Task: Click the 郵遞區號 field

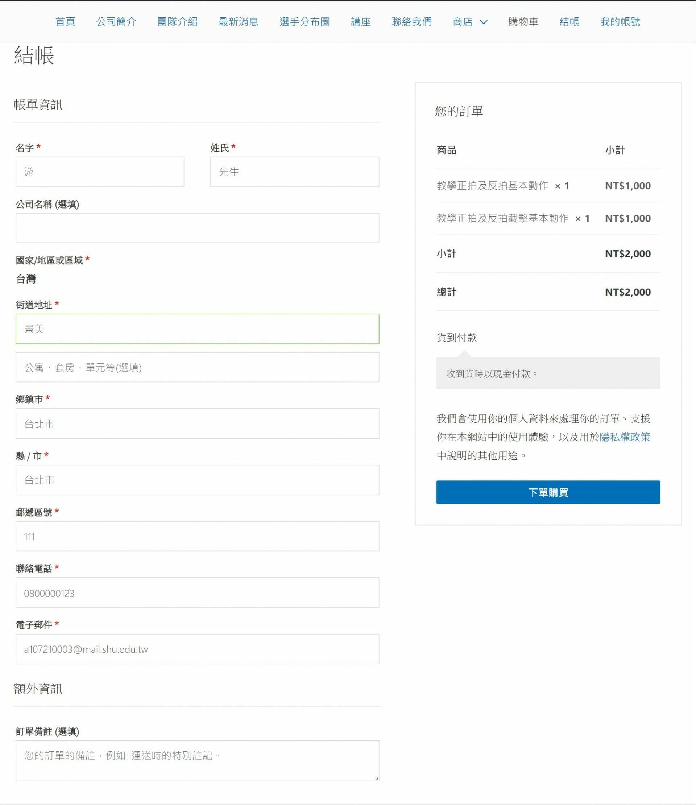Action: [x=197, y=536]
